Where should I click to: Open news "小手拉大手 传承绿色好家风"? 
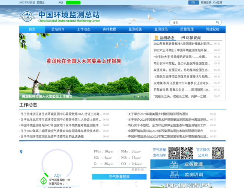180,57
